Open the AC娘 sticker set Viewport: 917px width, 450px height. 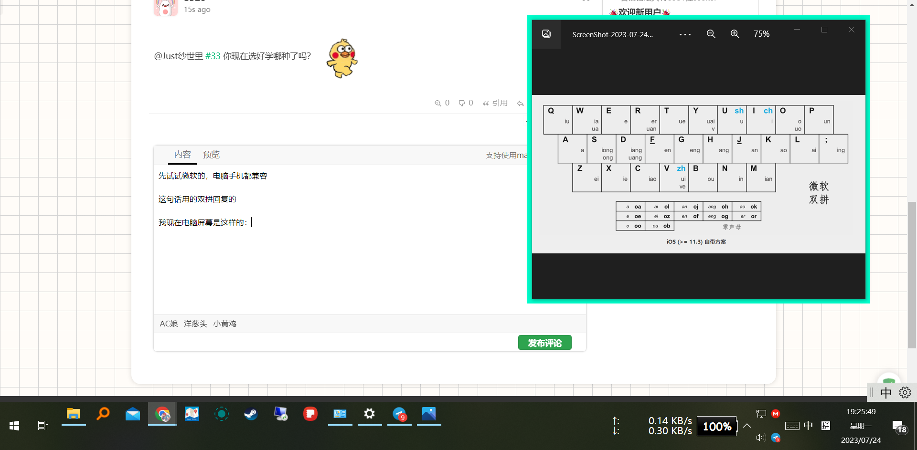click(x=169, y=324)
